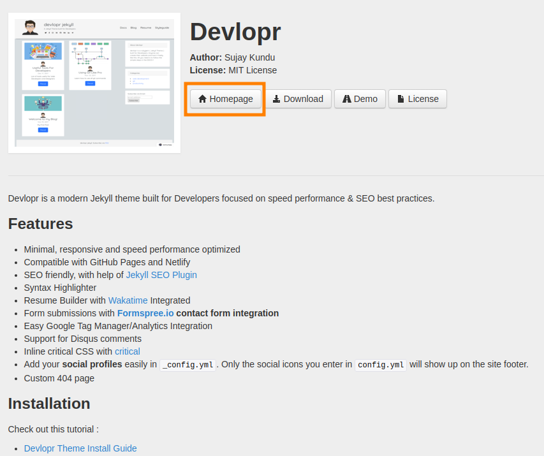Open Devlopr Theme Install Guide link
Screen dimensions: 544x456
tap(80, 448)
